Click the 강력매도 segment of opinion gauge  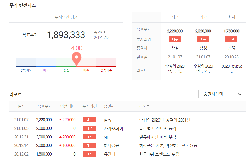pyautogui.click(x=26, y=62)
